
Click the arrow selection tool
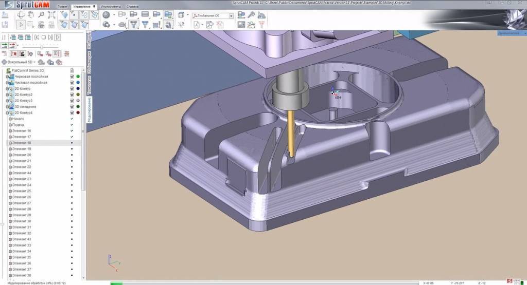click(x=21, y=24)
